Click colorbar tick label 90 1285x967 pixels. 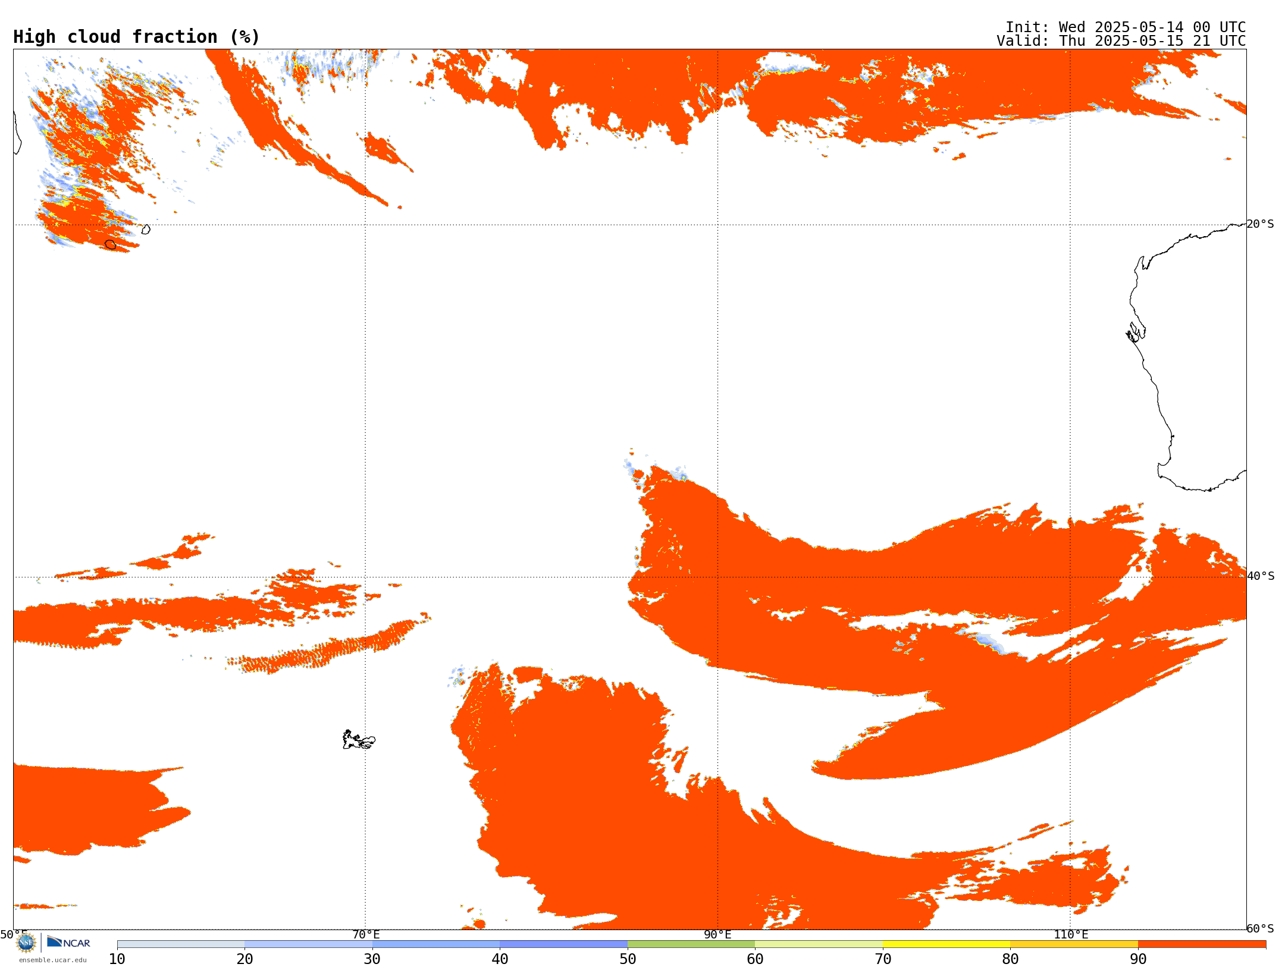(1138, 959)
